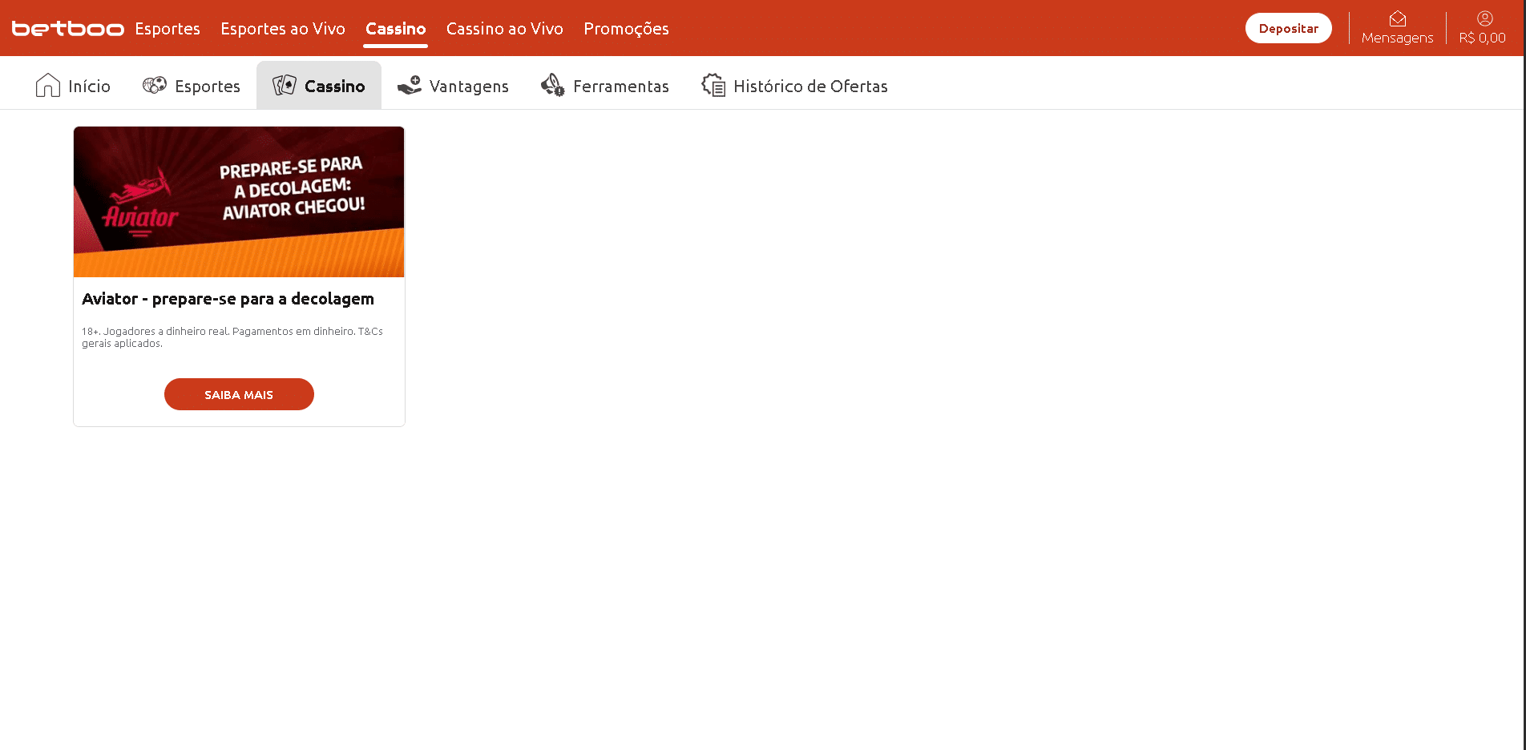This screenshot has width=1526, height=750.
Task: Click the Aviator promotional banner image
Action: click(239, 202)
